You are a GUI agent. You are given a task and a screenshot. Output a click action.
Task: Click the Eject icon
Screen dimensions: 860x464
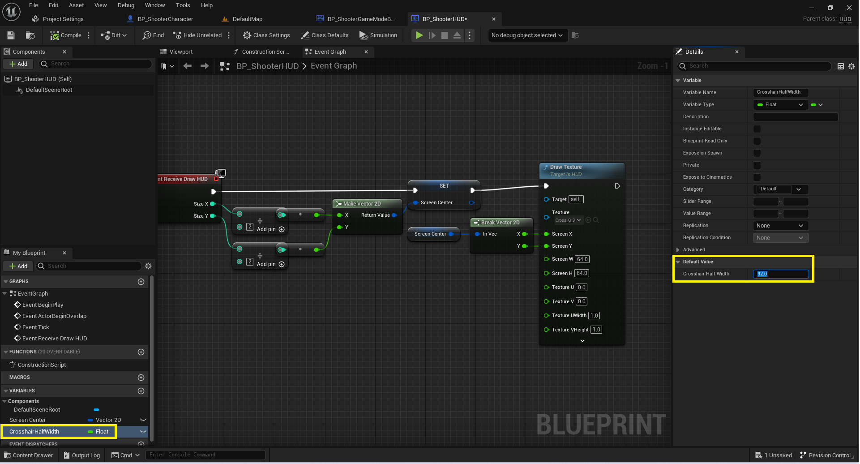457,35
